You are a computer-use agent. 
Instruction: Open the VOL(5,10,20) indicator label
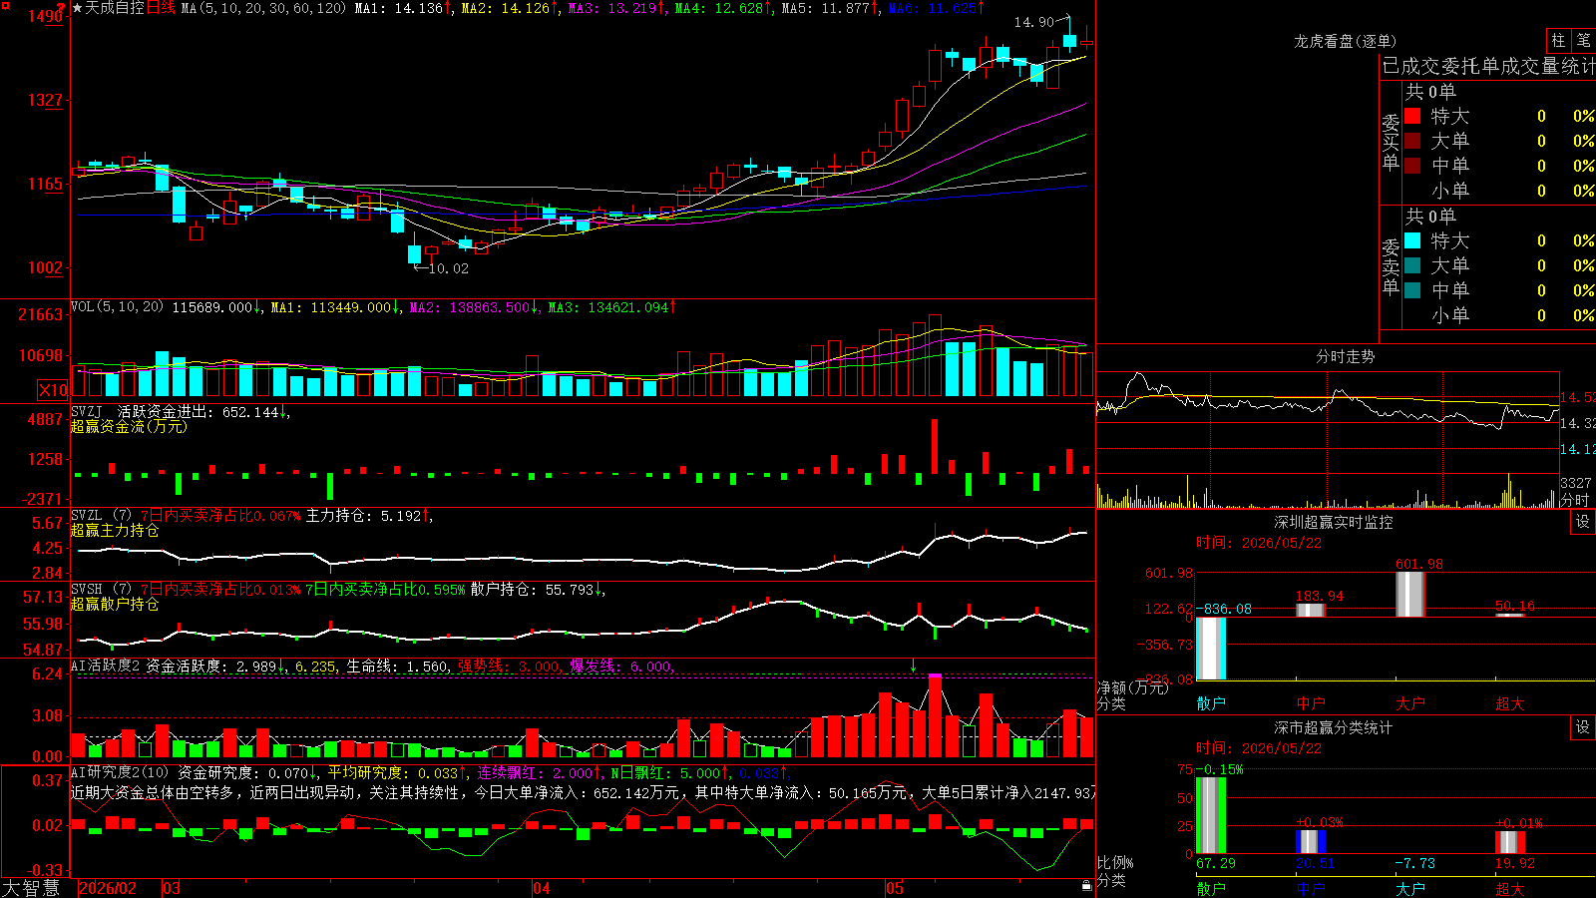[x=117, y=307]
